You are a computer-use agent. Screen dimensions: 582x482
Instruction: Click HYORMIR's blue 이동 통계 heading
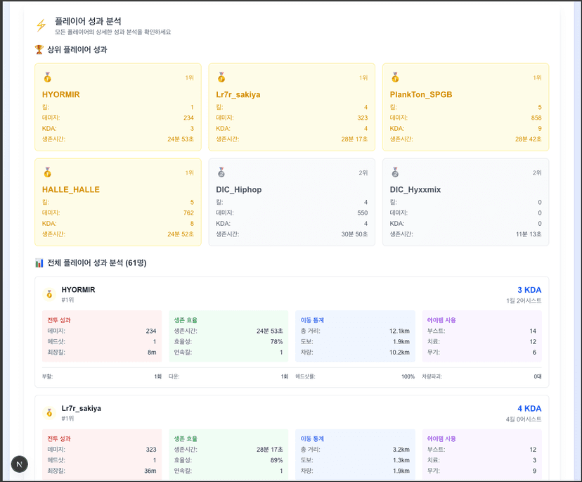point(312,320)
